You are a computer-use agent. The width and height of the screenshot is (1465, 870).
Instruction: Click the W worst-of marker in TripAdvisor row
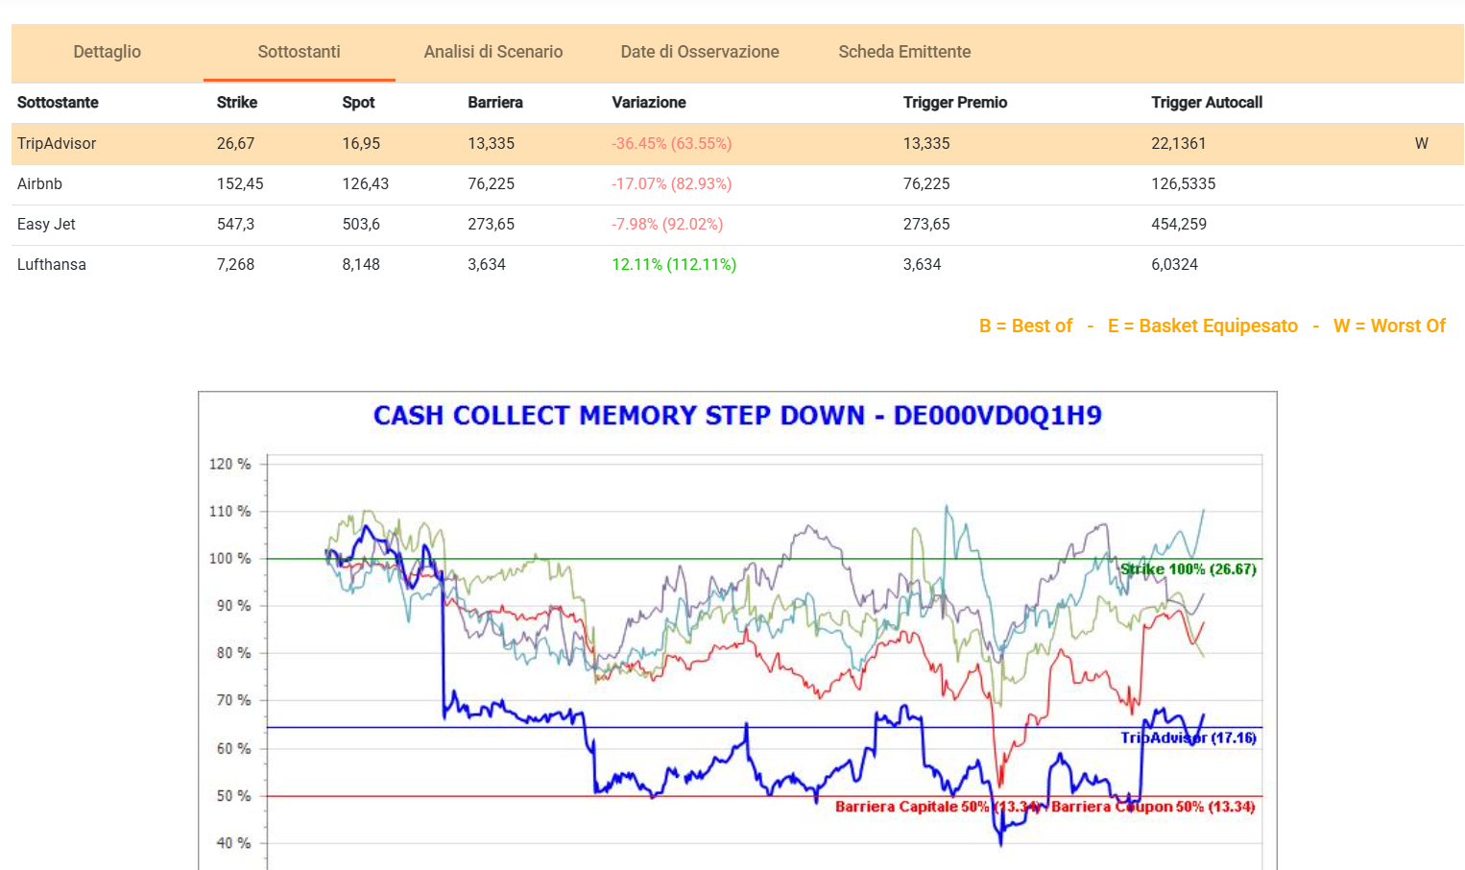(x=1422, y=144)
